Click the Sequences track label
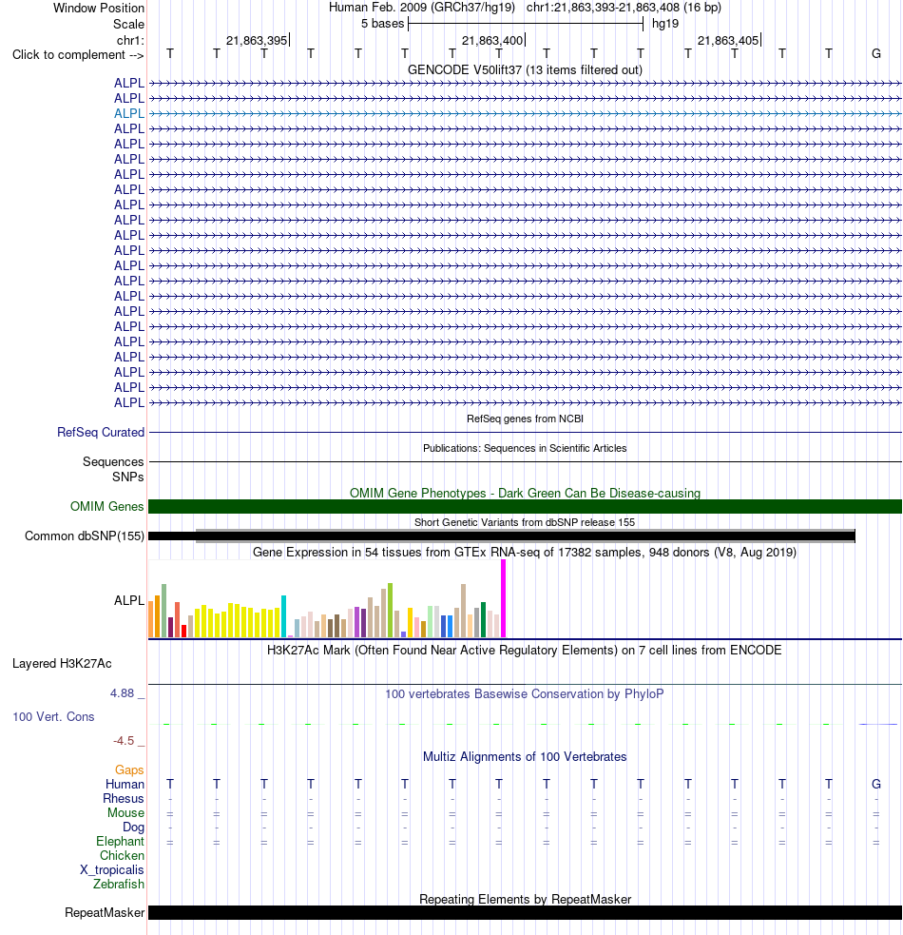The height and width of the screenshot is (935, 903). coord(113,462)
